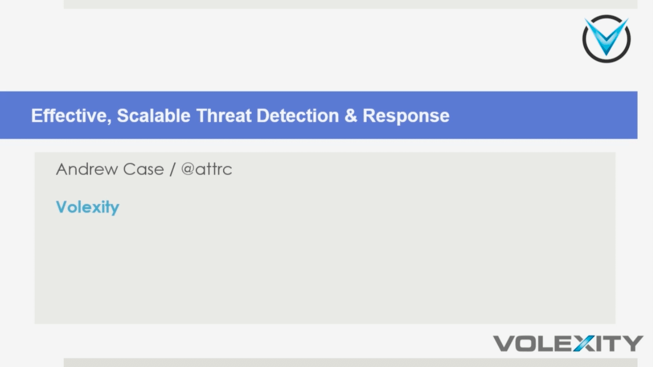This screenshot has height=367, width=653.
Task: Click the gray strip at slide bottom
Action: [350, 362]
